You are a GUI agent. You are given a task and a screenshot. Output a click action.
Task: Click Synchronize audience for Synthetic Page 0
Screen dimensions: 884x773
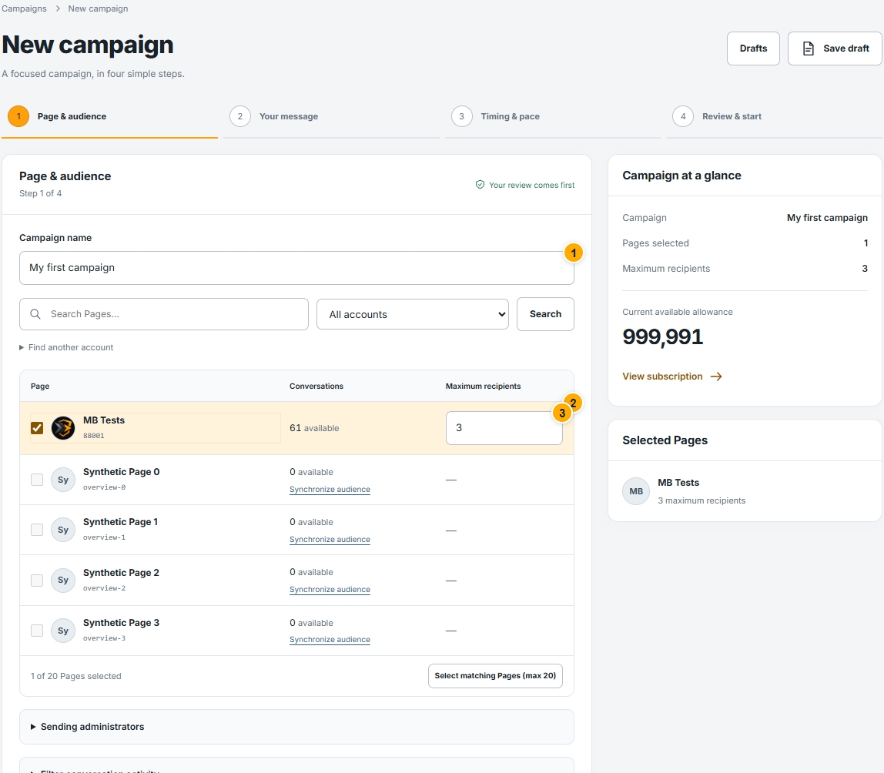(330, 490)
